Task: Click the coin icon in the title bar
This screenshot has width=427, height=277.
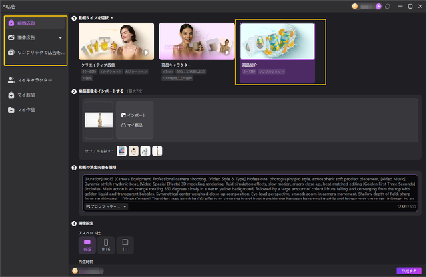Action: (354, 6)
